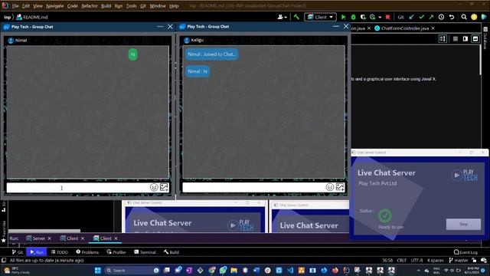Open the Window menu
The height and width of the screenshot is (276, 490).
pos(158,6)
